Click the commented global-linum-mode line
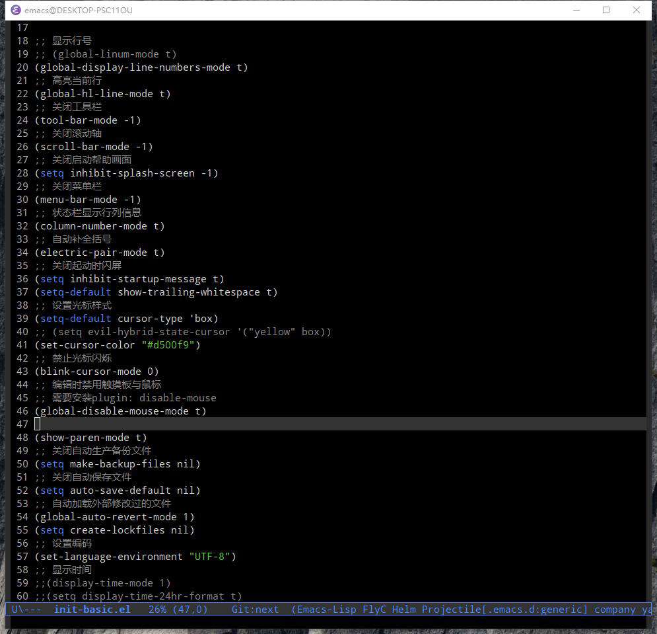 click(106, 54)
